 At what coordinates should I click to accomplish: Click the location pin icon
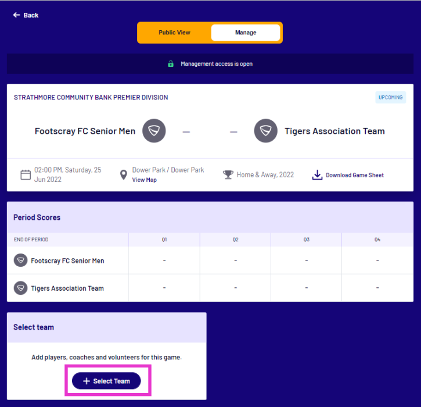point(123,175)
